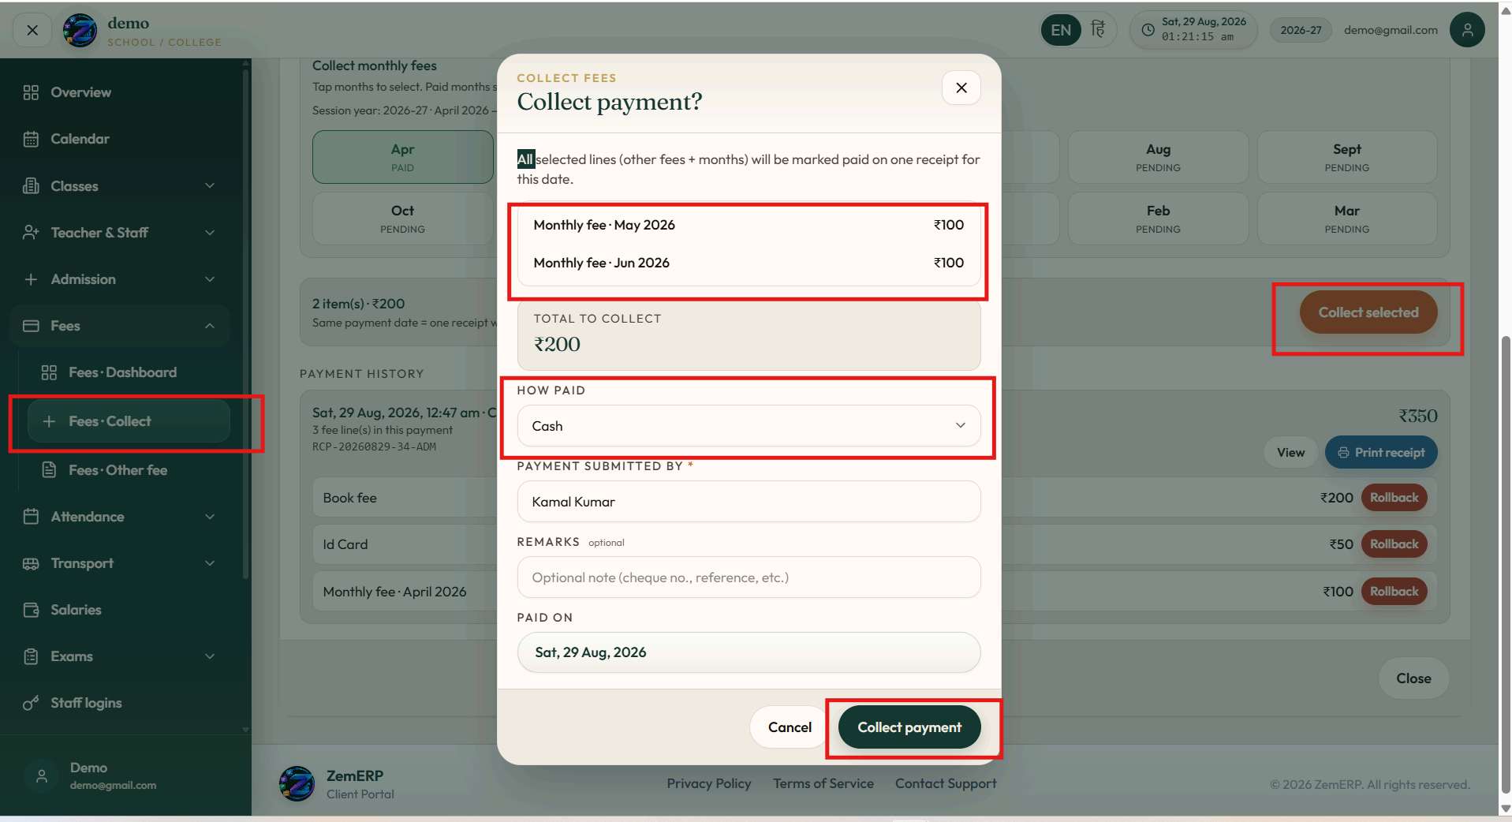This screenshot has width=1512, height=822.
Task: Click the Fees card icon
Action: click(31, 326)
